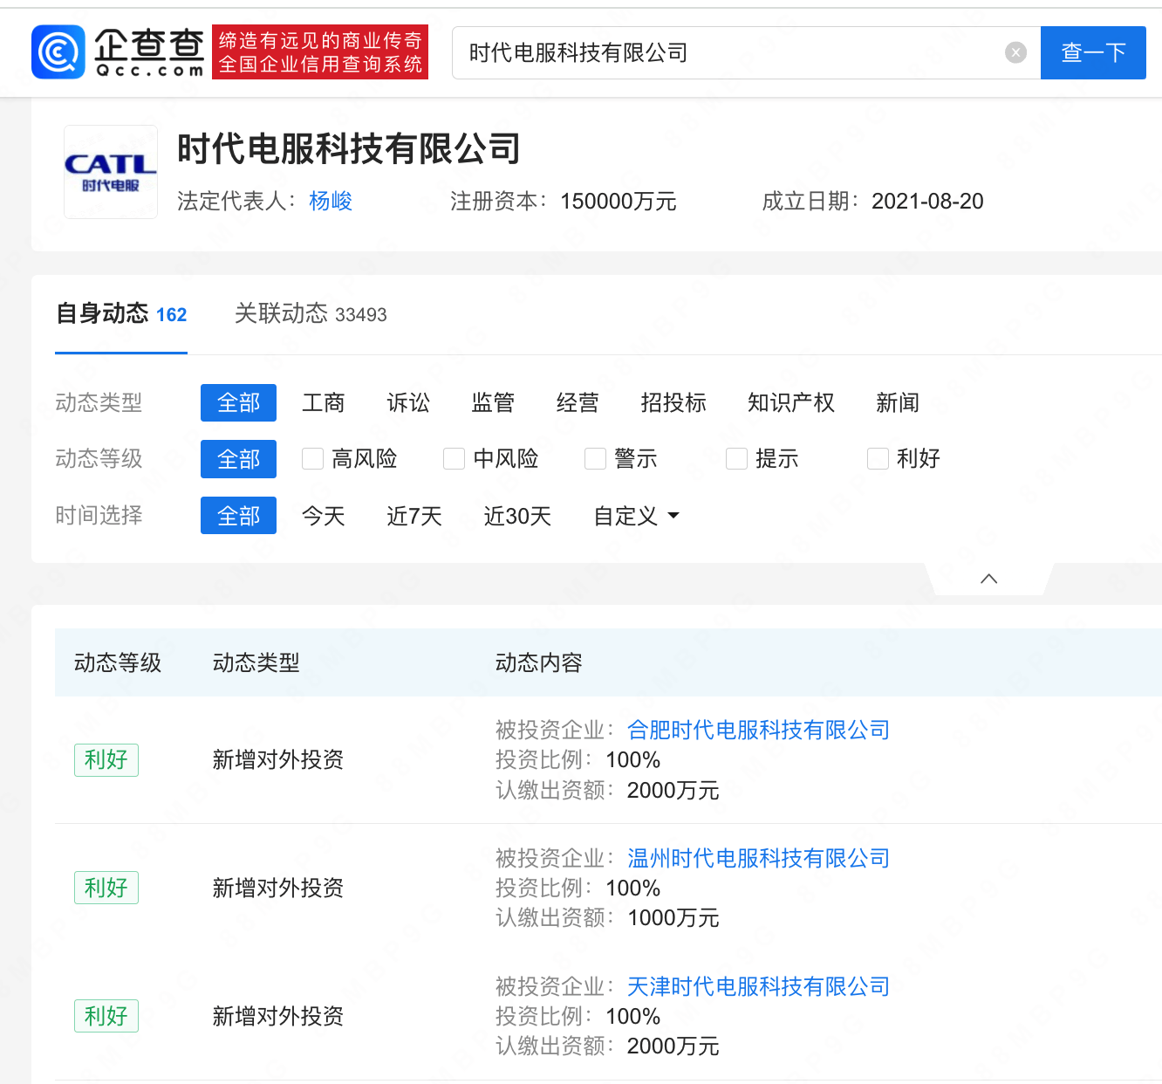The width and height of the screenshot is (1162, 1084).
Task: Tick the 高风险 checkbox
Action: coord(312,459)
